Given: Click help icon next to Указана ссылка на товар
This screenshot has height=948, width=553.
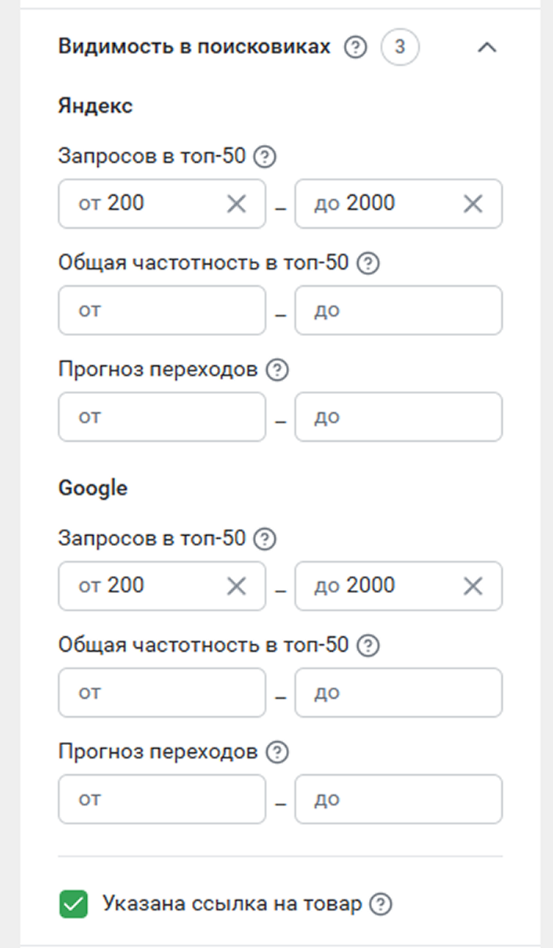Looking at the screenshot, I should click(x=381, y=905).
